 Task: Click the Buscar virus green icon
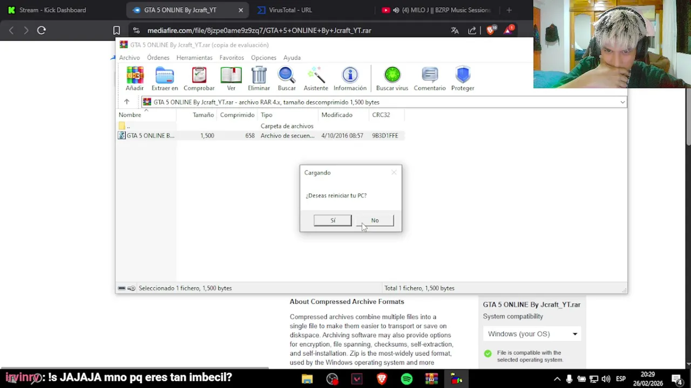pos(392,79)
